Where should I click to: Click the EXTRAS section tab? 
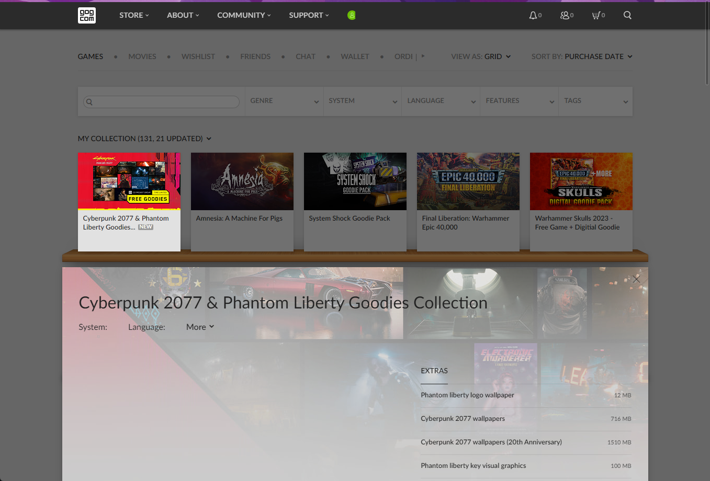434,371
